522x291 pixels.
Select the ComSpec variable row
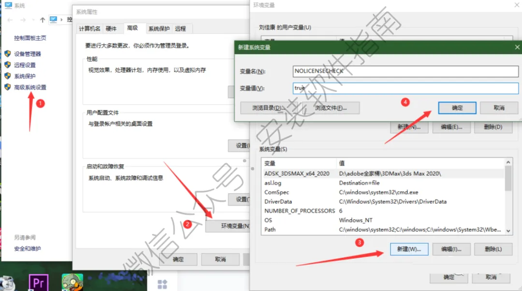pos(383,192)
